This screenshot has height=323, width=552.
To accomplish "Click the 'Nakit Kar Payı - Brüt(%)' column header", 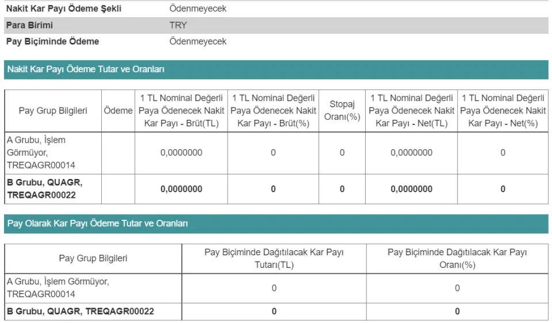I will coord(273,111).
